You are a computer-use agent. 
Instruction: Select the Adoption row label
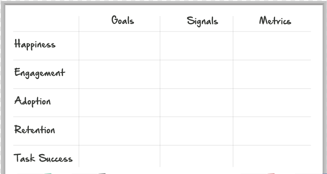point(32,101)
